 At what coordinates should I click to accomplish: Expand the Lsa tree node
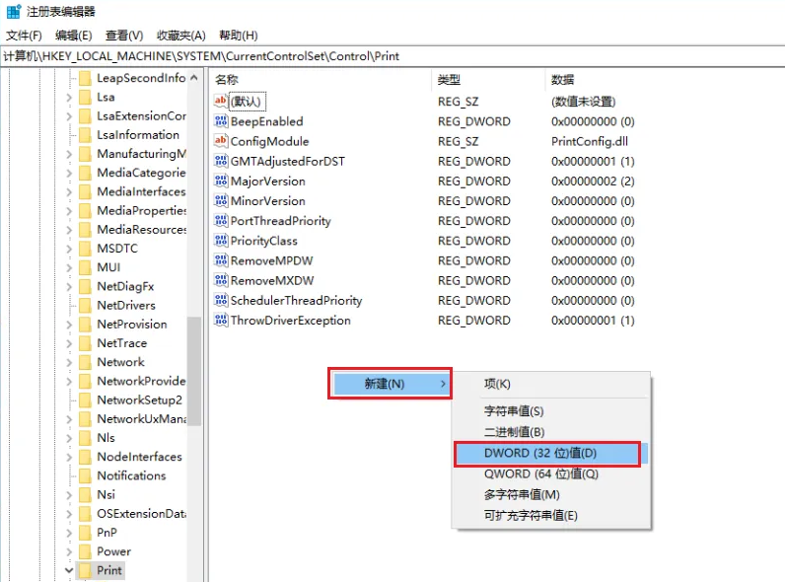click(69, 97)
